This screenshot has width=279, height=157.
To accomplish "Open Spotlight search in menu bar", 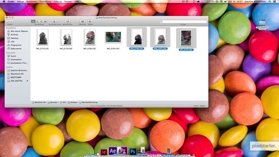I will point(270,1).
